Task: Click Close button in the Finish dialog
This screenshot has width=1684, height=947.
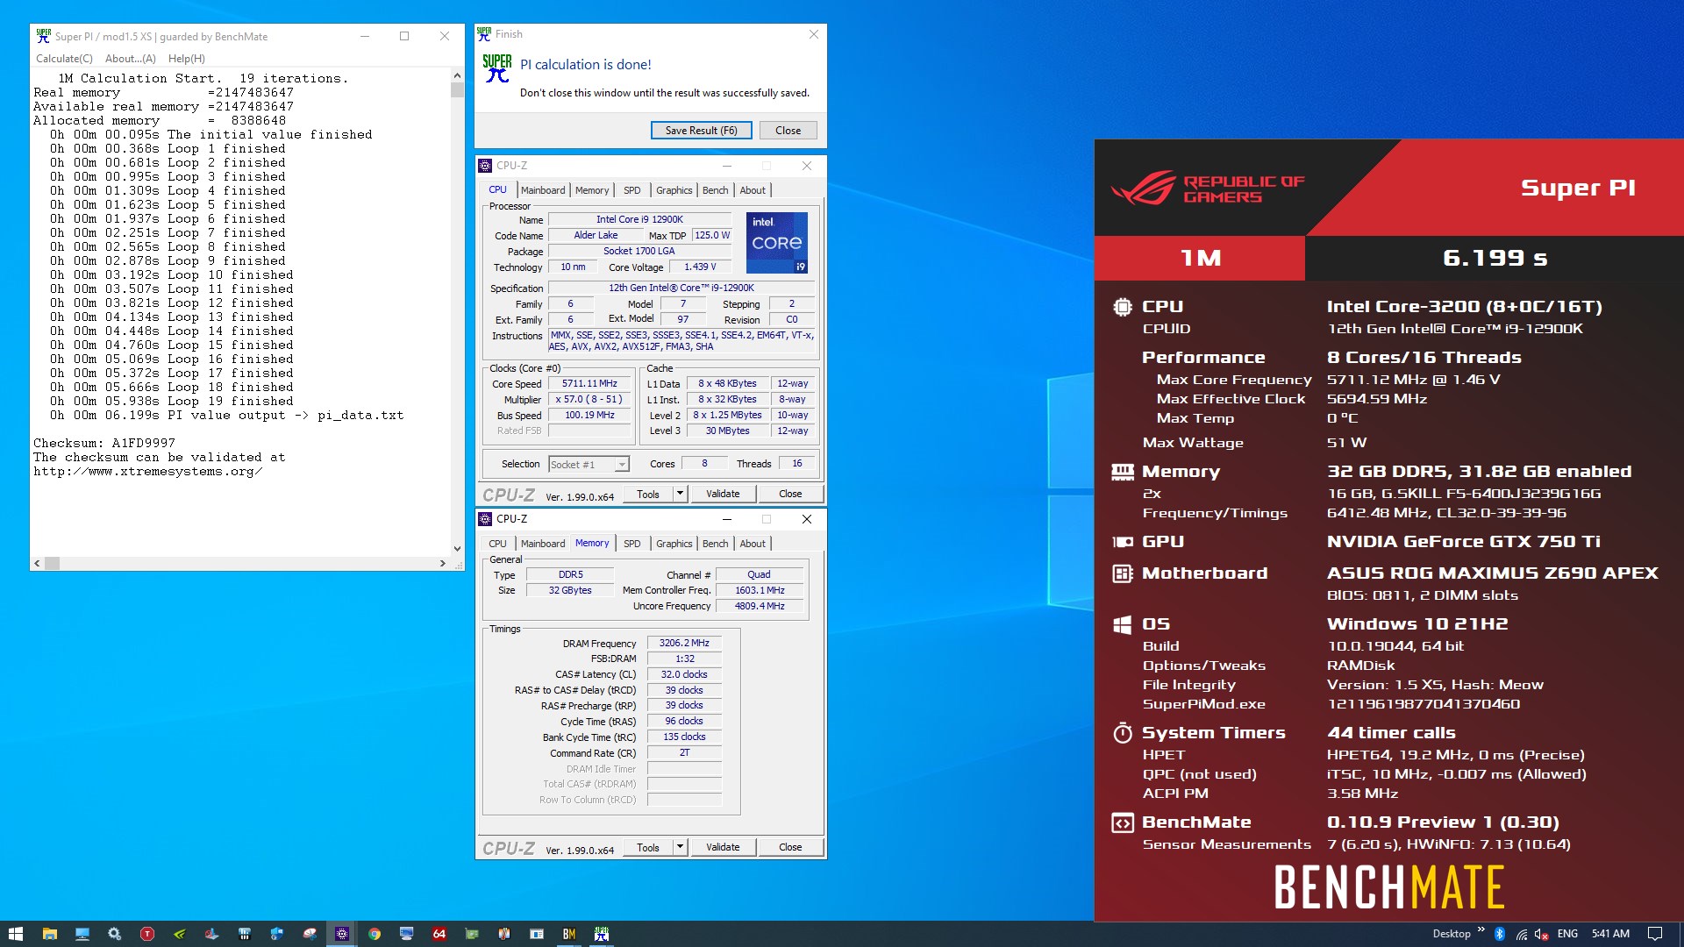Action: [788, 131]
